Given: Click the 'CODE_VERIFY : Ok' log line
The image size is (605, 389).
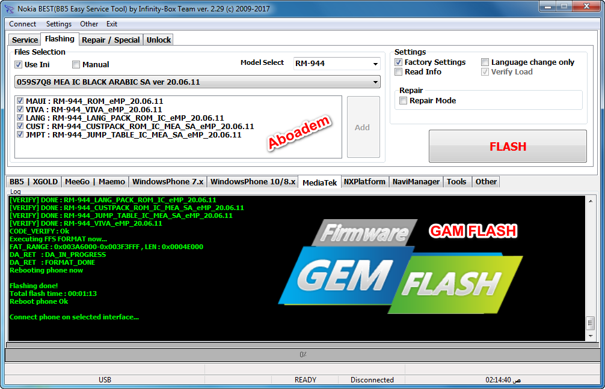Looking at the screenshot, I should 39,231.
